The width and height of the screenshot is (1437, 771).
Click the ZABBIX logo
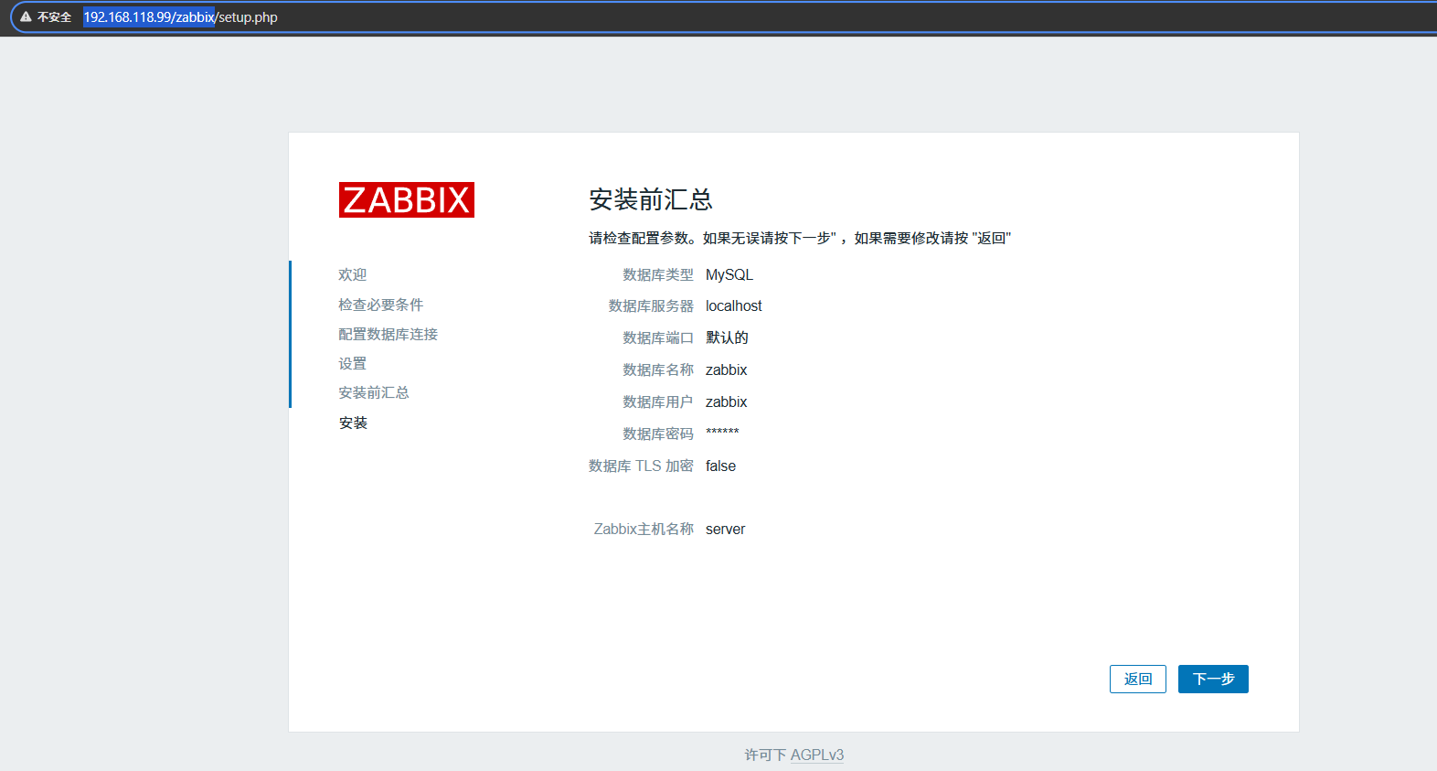407,199
